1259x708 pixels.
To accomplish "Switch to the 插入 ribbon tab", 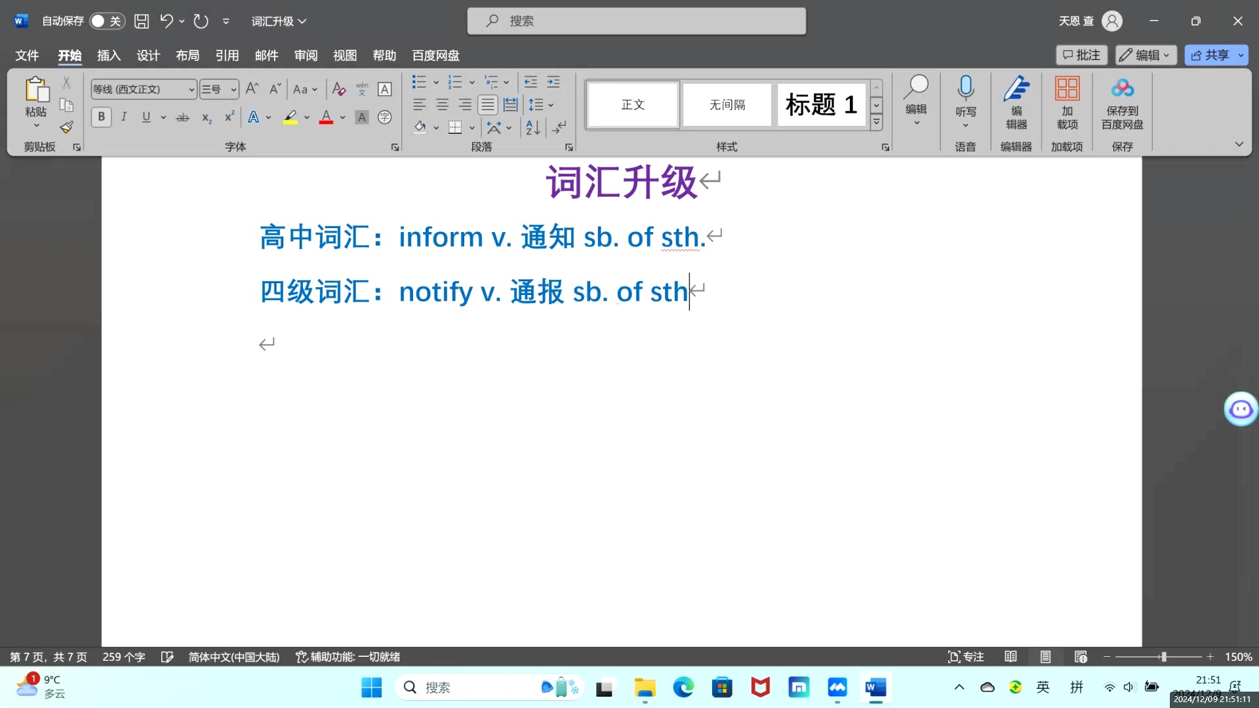I will tap(108, 56).
